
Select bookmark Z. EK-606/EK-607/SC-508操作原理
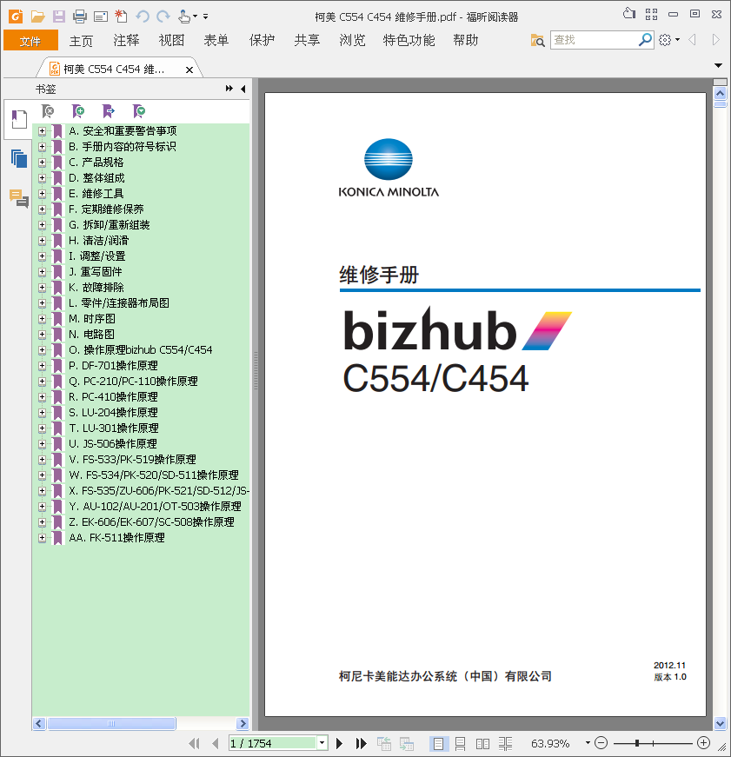pyautogui.click(x=151, y=521)
